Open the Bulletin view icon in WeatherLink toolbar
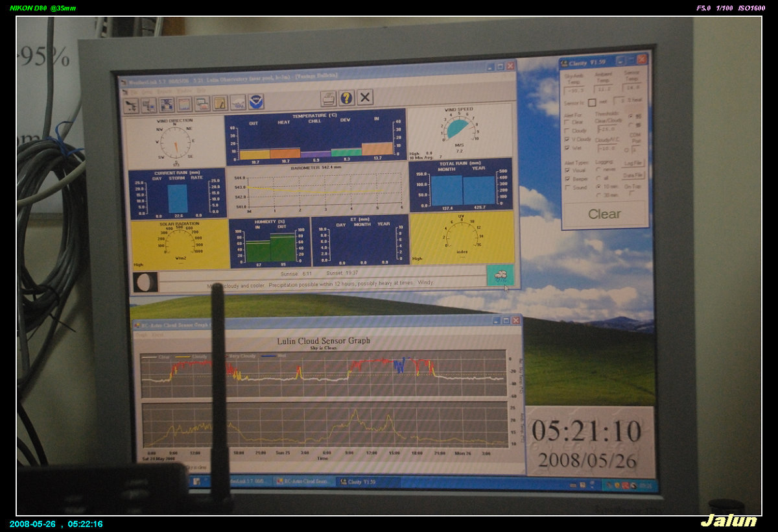The height and width of the screenshot is (532, 778). coord(167,104)
